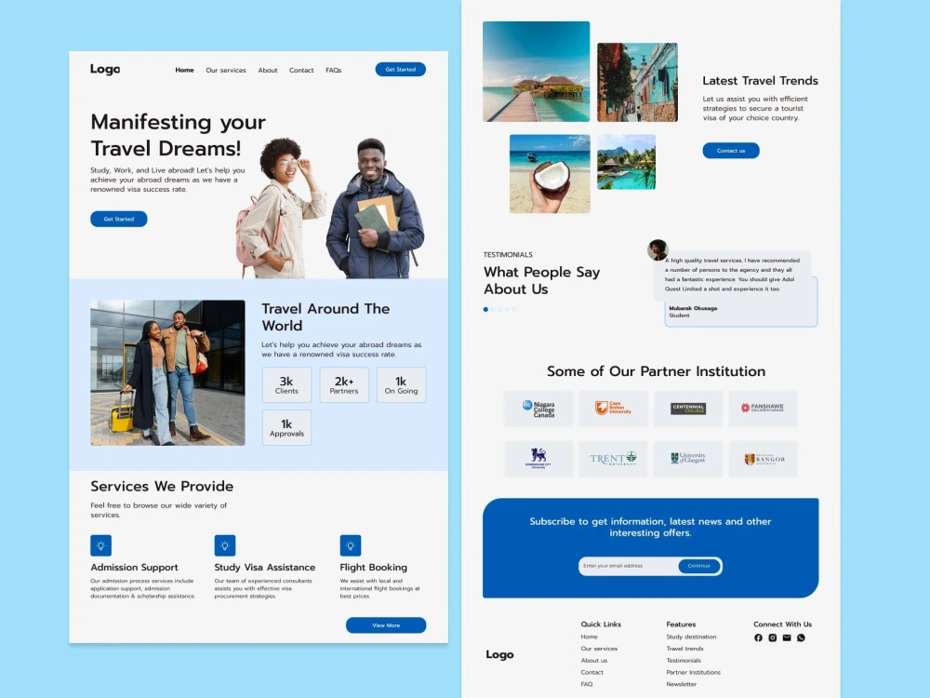This screenshot has width=930, height=698.
Task: Click the coconut beach photo thumbnail
Action: click(x=549, y=174)
